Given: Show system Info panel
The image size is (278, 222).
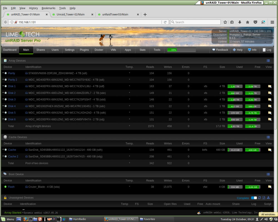Looking at the screenshot, I should coord(252,50).
